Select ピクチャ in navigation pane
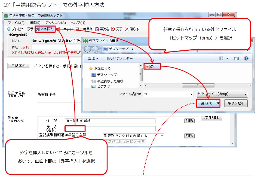 coord(100,86)
